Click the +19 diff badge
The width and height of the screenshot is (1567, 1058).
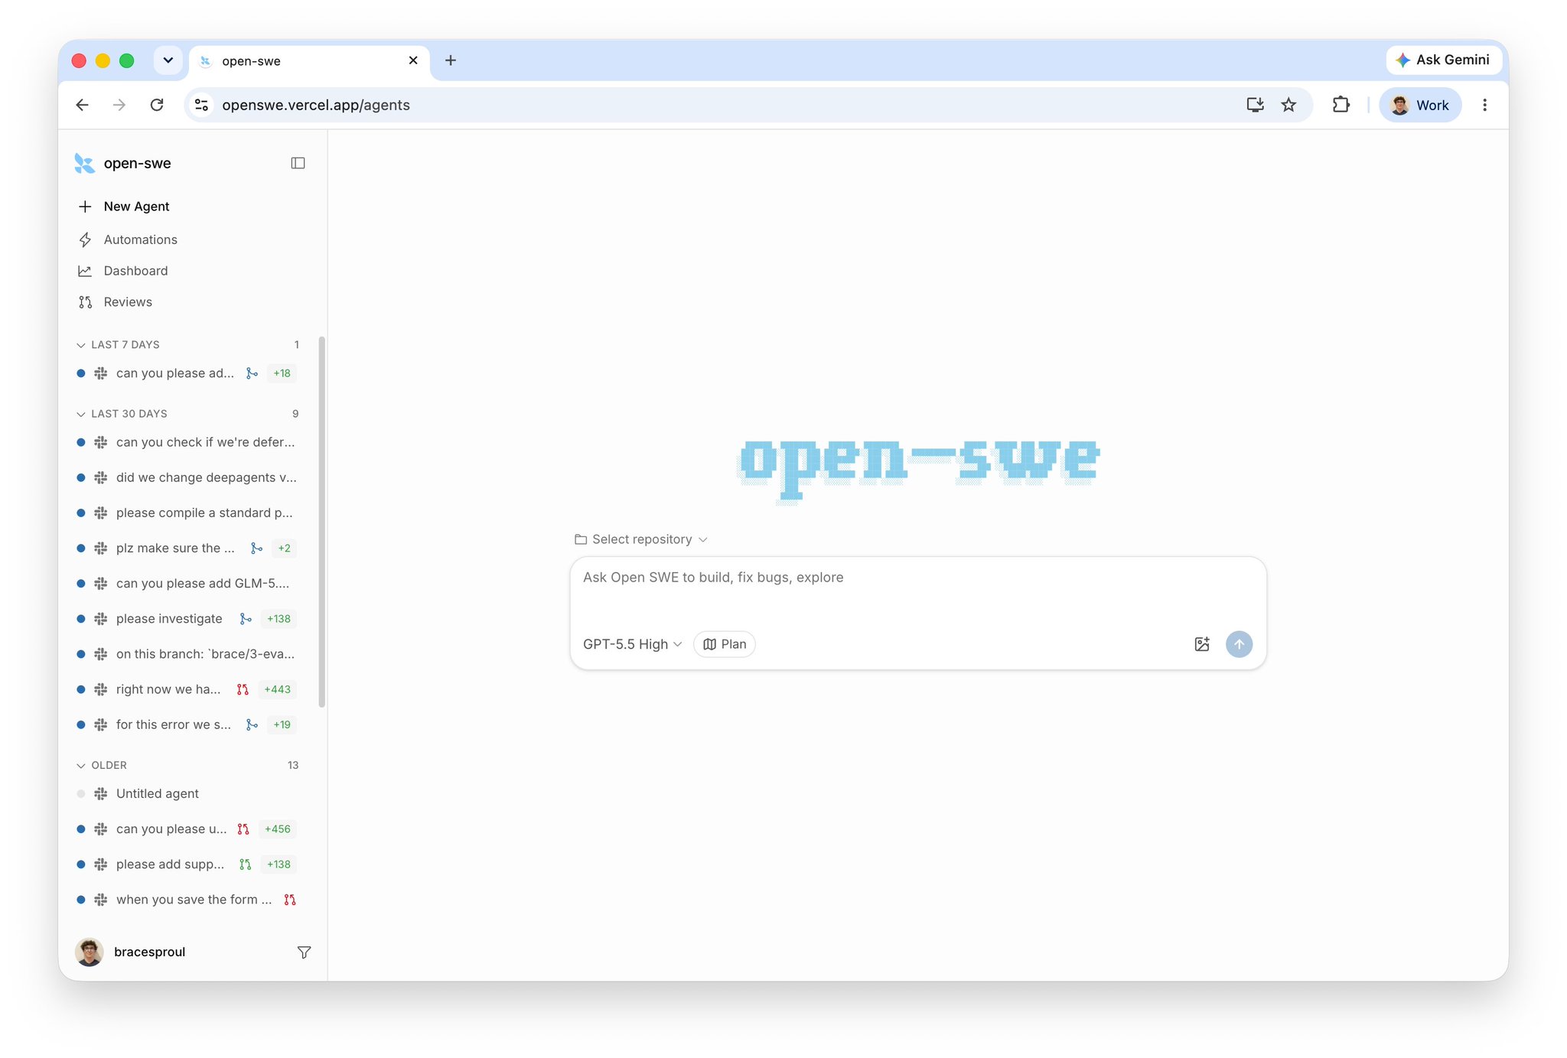pos(282,724)
